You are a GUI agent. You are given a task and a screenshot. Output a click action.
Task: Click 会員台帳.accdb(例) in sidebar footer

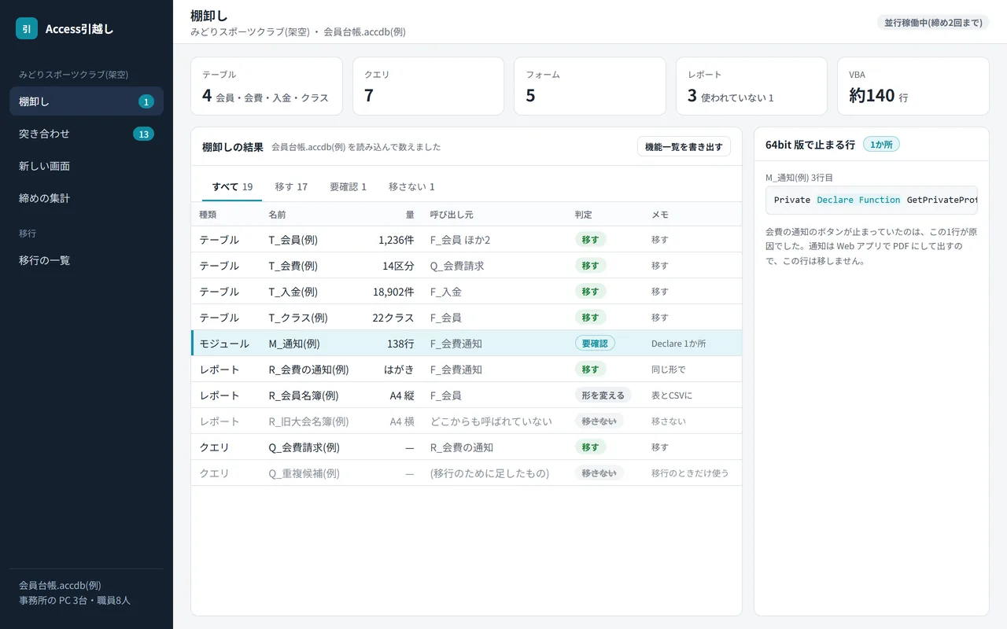pyautogui.click(x=60, y=585)
